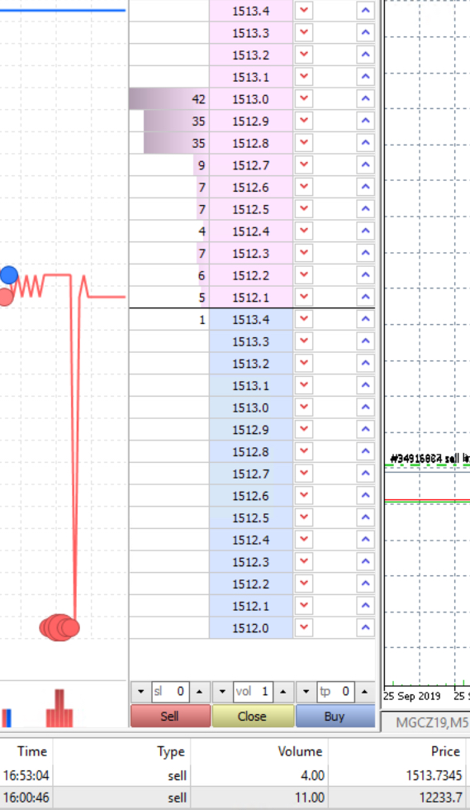Click the down arrow left of vol field
The width and height of the screenshot is (470, 810).
pos(222,691)
